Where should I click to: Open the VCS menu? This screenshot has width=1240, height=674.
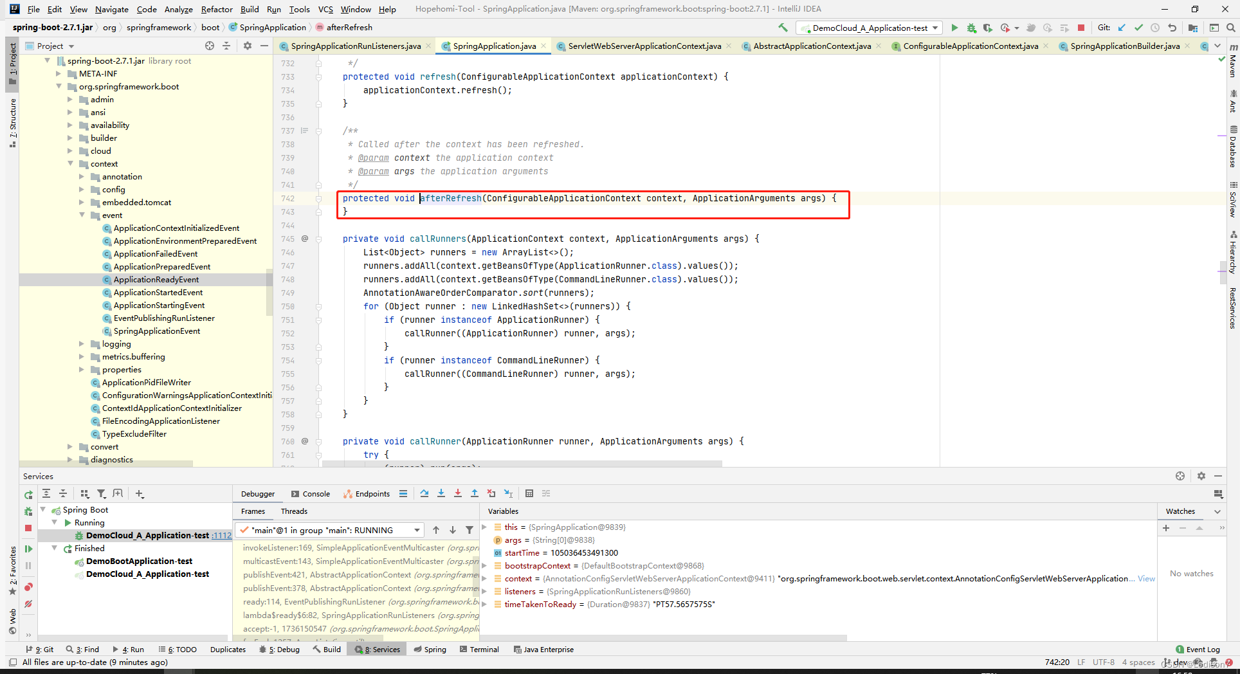tap(325, 9)
